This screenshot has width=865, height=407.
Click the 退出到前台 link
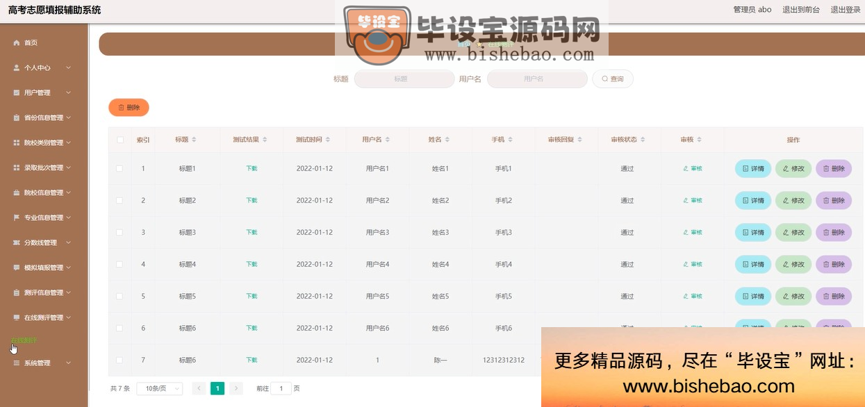pos(801,10)
